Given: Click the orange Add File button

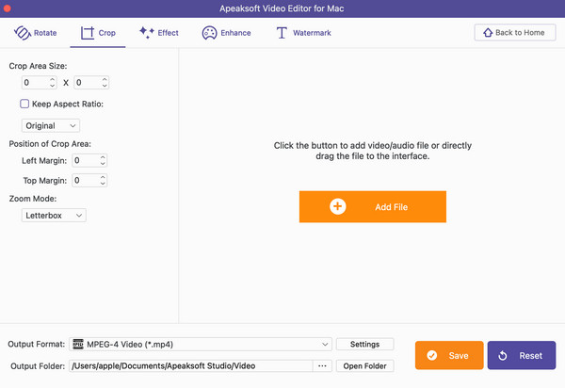Looking at the screenshot, I should [x=373, y=207].
